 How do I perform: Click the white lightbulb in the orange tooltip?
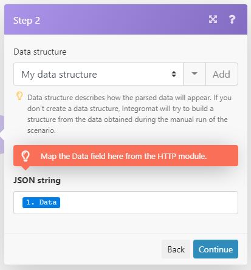[x=26, y=156]
